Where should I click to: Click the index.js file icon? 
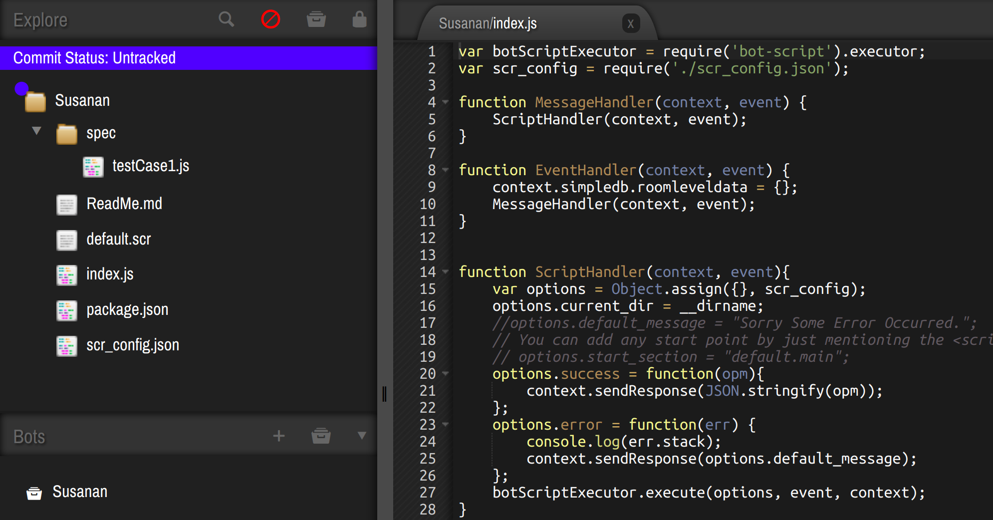tap(67, 275)
